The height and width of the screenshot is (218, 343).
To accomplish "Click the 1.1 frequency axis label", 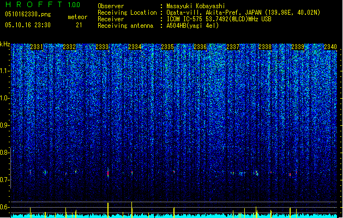I will (x=4, y=71).
